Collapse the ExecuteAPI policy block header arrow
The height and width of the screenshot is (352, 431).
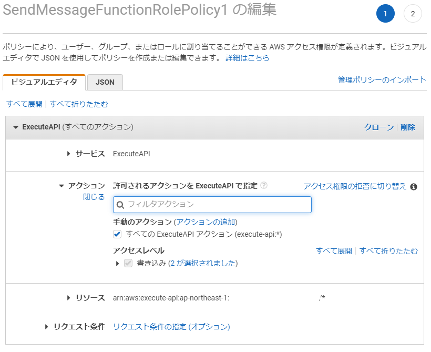pyautogui.click(x=16, y=127)
